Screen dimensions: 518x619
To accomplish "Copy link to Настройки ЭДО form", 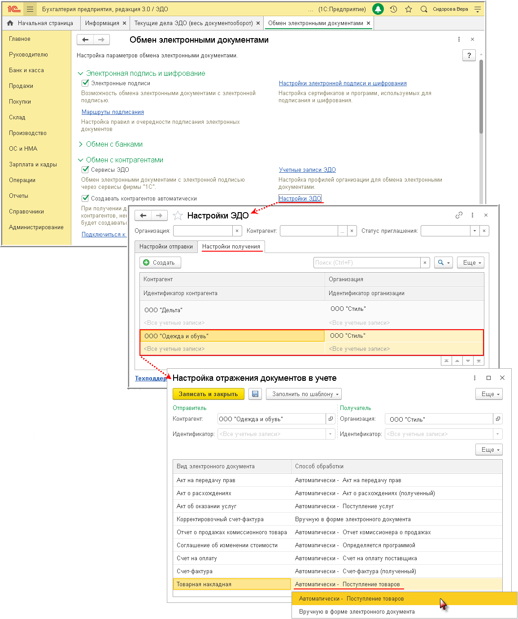I will [x=459, y=215].
